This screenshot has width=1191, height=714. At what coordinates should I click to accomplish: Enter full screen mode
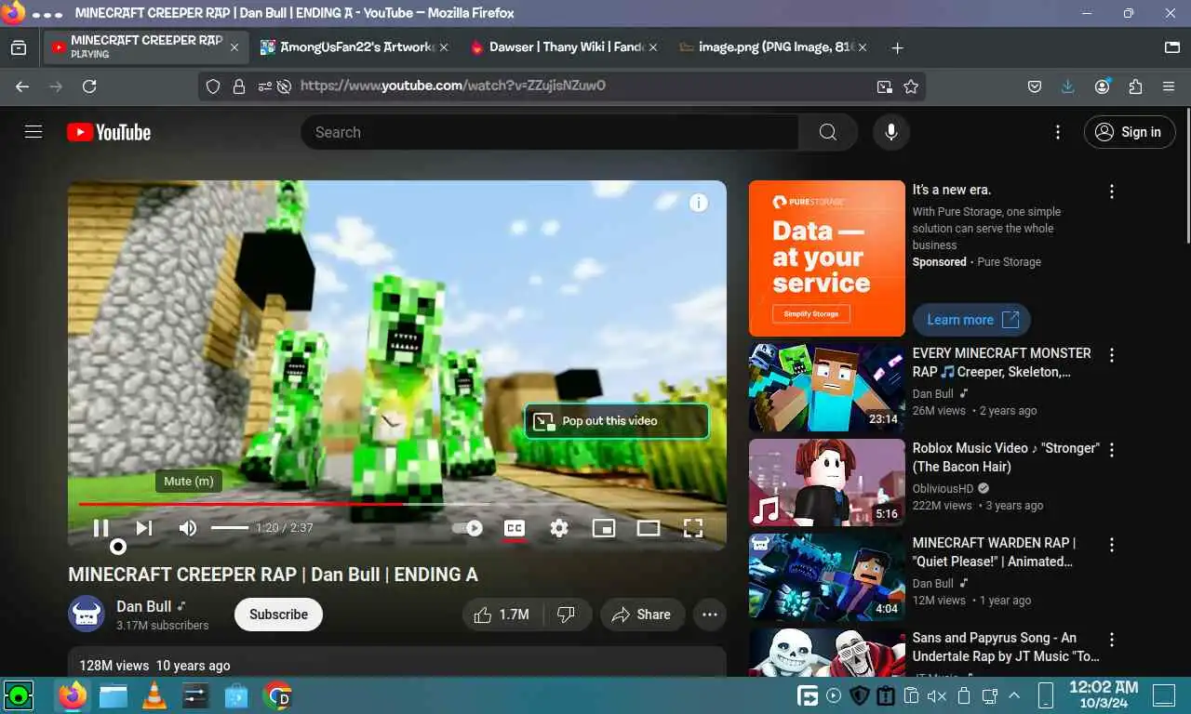693,528
